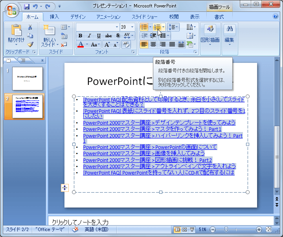Toggle underline formatting
Screen dimensions: 283x237
99,35
